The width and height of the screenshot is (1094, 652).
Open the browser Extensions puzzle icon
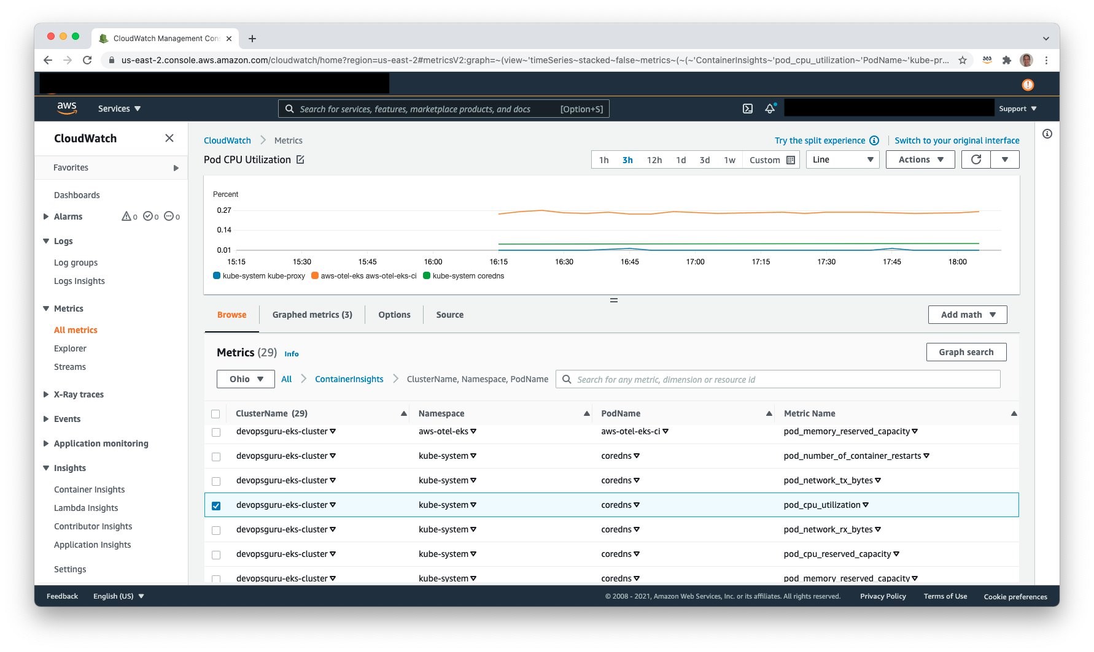pyautogui.click(x=1006, y=60)
